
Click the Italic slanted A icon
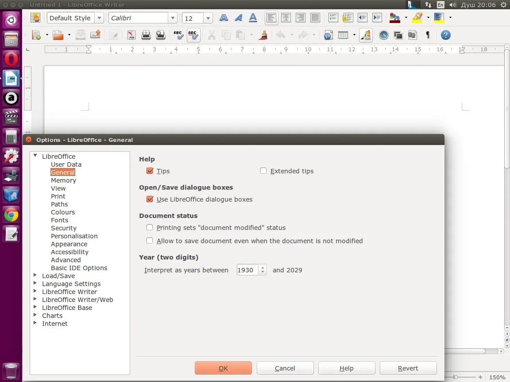(239, 18)
